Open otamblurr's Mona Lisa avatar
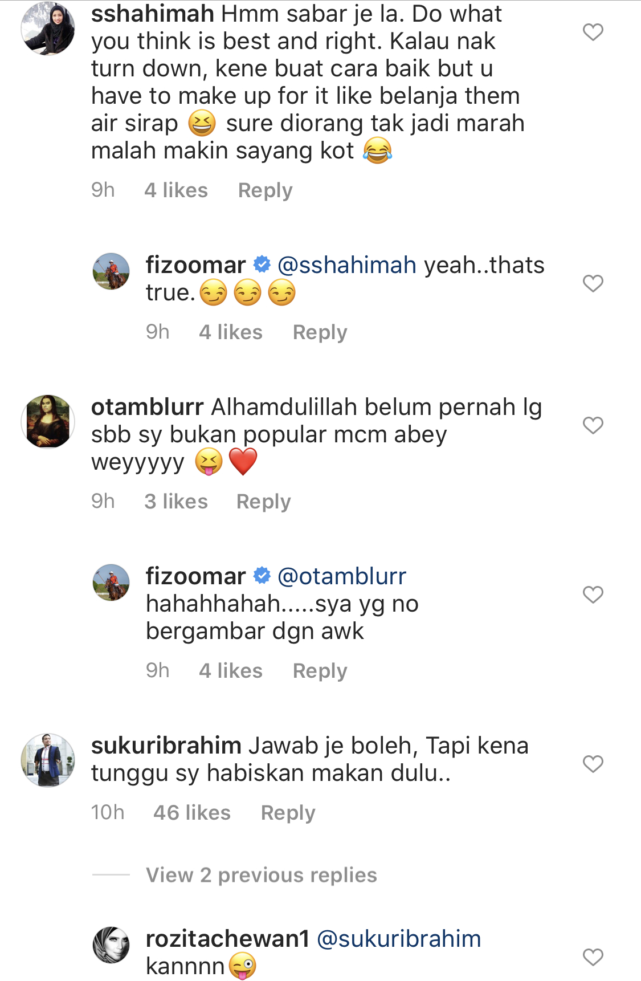 (48, 422)
